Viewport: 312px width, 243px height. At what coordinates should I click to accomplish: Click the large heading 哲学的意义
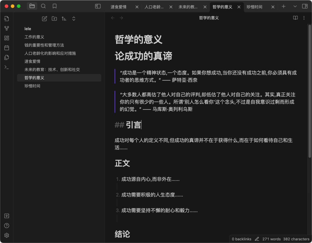139,39
